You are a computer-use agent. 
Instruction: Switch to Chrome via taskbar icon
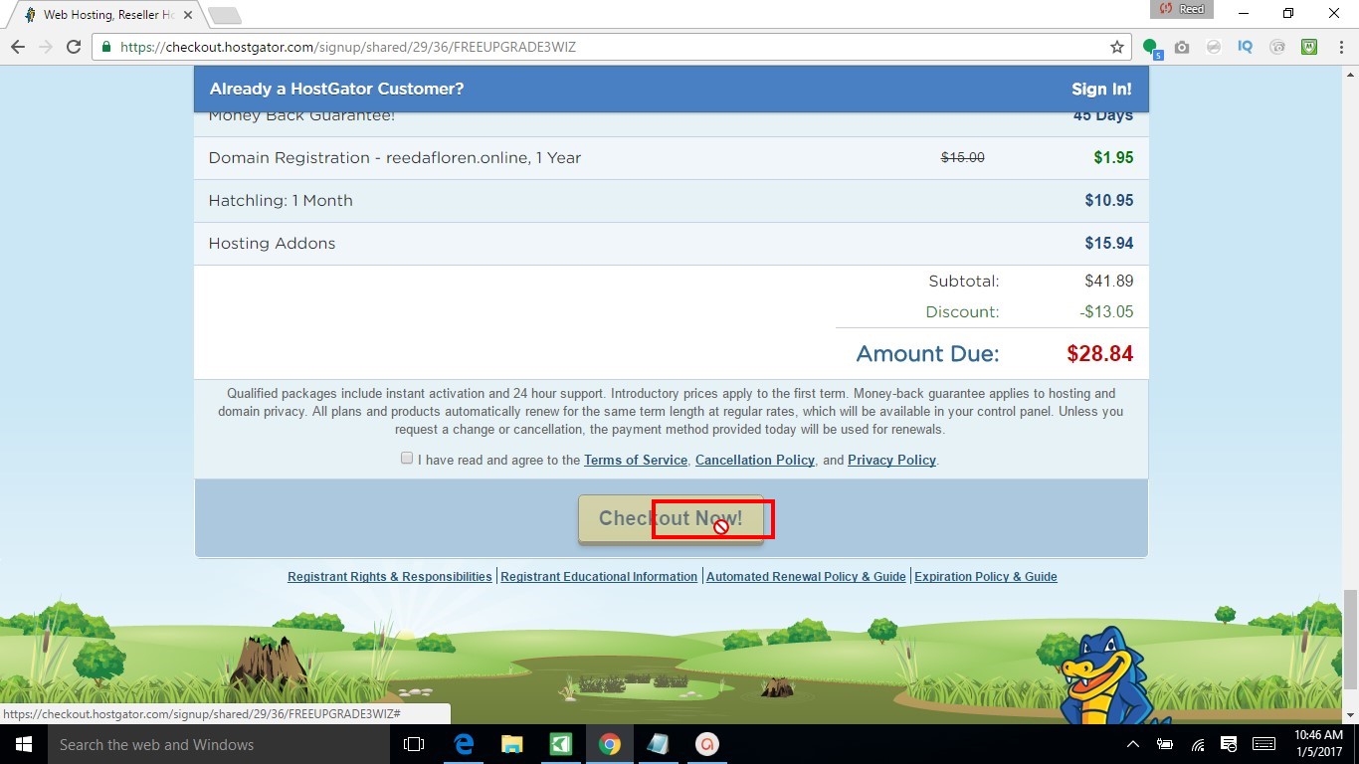coord(609,744)
